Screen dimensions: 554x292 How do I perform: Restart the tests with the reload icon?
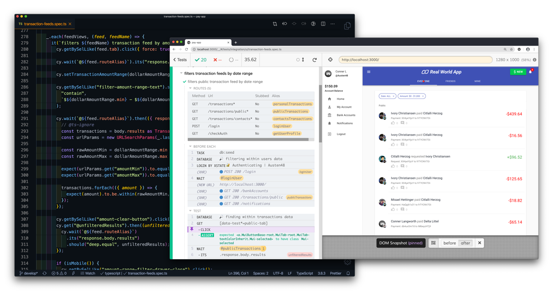pyautogui.click(x=315, y=59)
